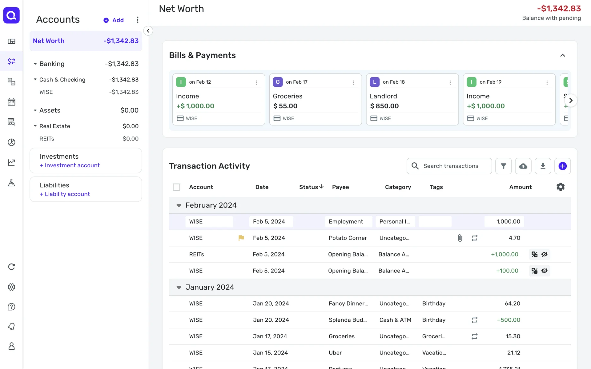The width and height of the screenshot is (591, 369).
Task: Click the cloud upload import icon
Action: pos(523,166)
